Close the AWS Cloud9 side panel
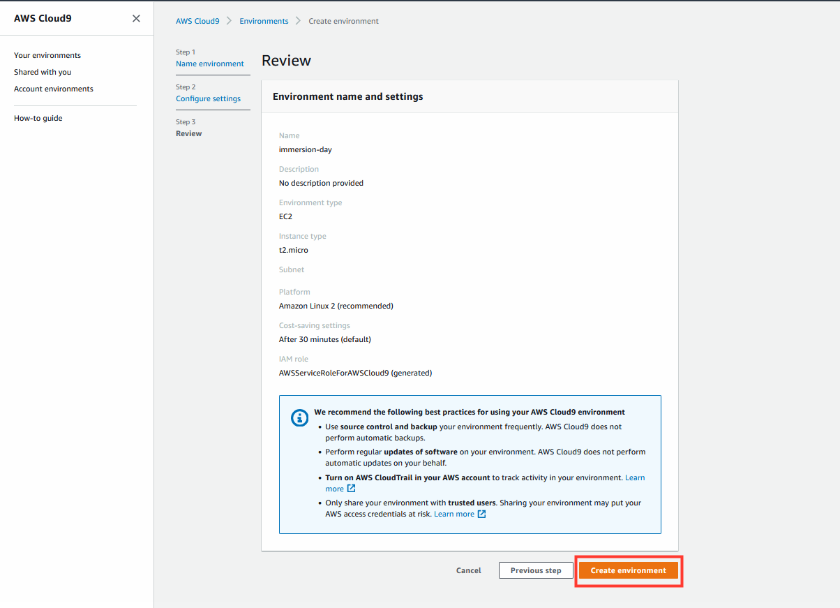Image resolution: width=840 pixels, height=608 pixels. click(136, 18)
